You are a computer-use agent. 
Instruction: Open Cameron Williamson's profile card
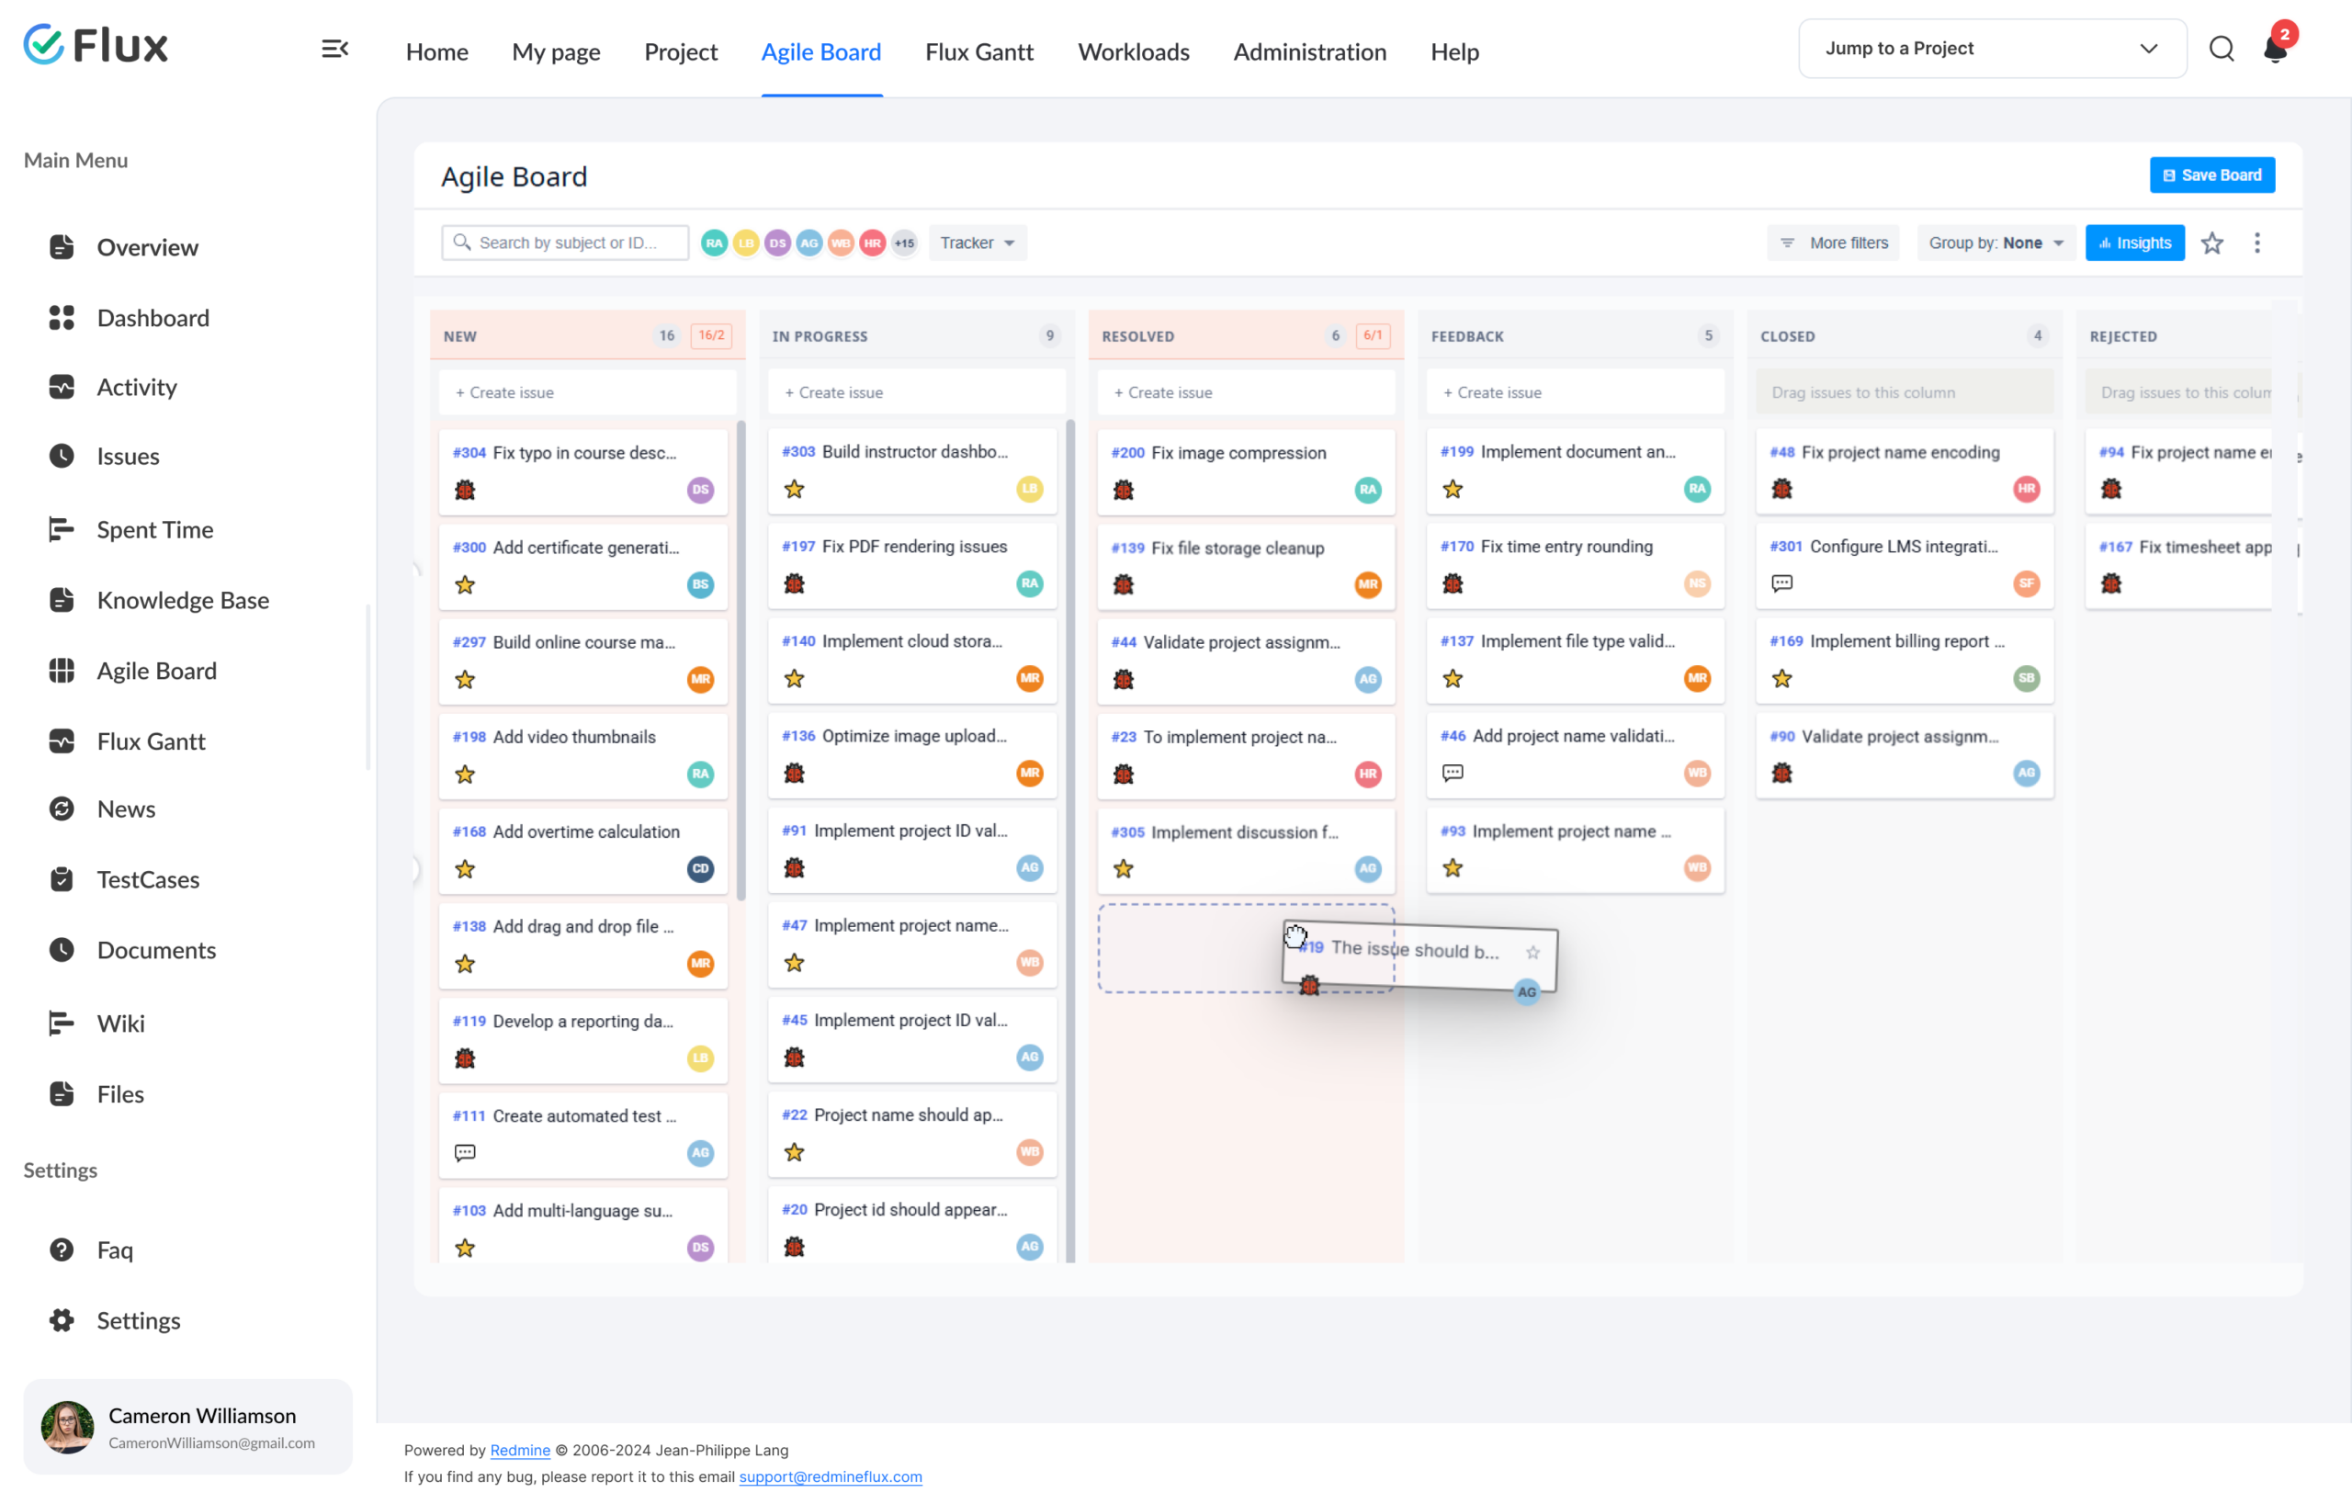[187, 1427]
